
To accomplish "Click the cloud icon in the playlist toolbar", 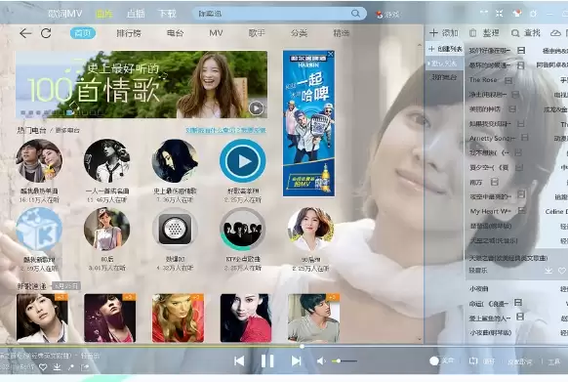I will point(555,33).
